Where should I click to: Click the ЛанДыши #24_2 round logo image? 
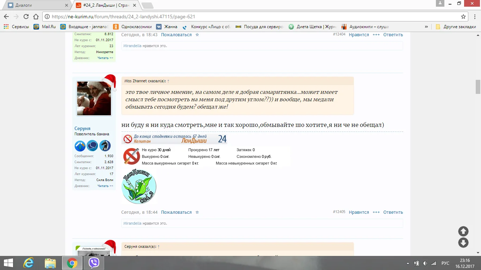[x=139, y=186]
